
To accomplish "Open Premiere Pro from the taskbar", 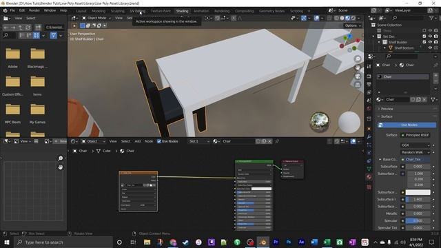I will (276, 242).
